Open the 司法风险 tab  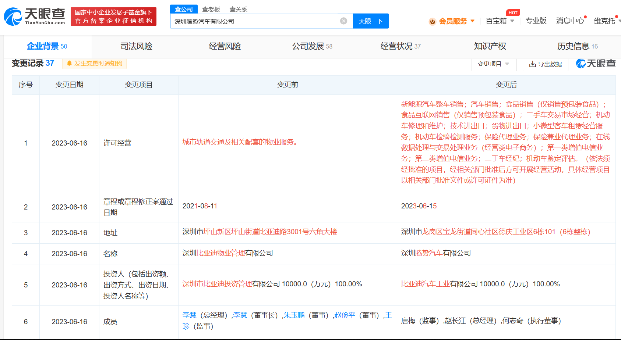coord(136,46)
